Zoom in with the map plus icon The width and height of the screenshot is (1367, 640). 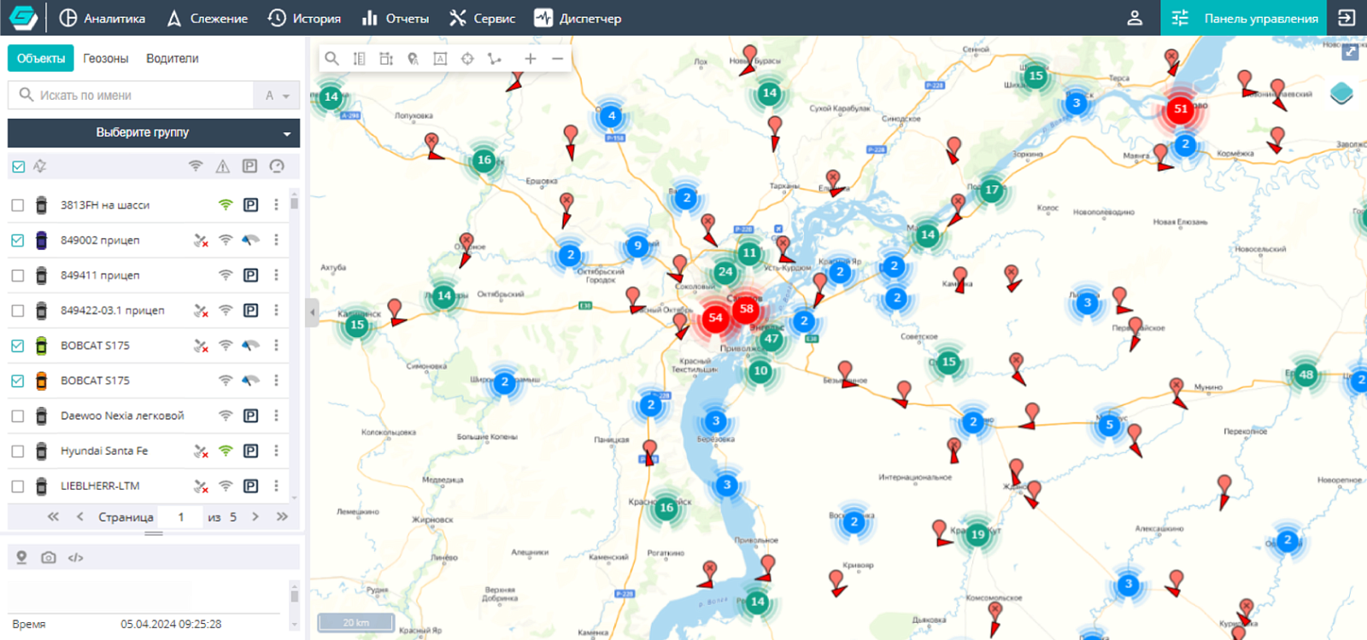point(531,59)
